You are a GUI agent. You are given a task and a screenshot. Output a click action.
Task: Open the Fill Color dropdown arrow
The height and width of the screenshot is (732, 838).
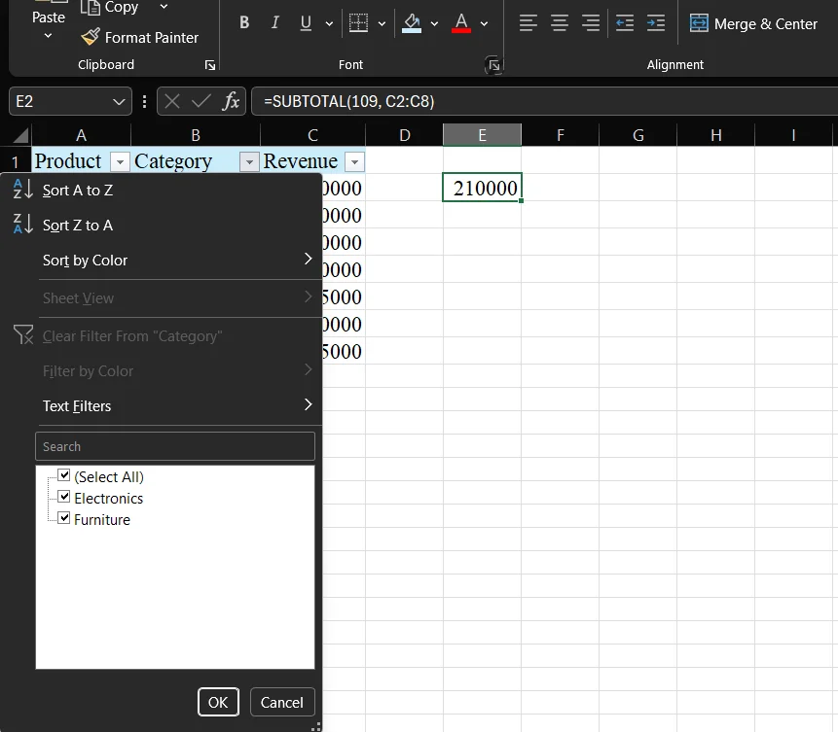click(x=434, y=23)
